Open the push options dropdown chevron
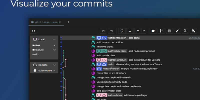Screen dimensions: 200x100 pyautogui.click(x=144, y=31)
